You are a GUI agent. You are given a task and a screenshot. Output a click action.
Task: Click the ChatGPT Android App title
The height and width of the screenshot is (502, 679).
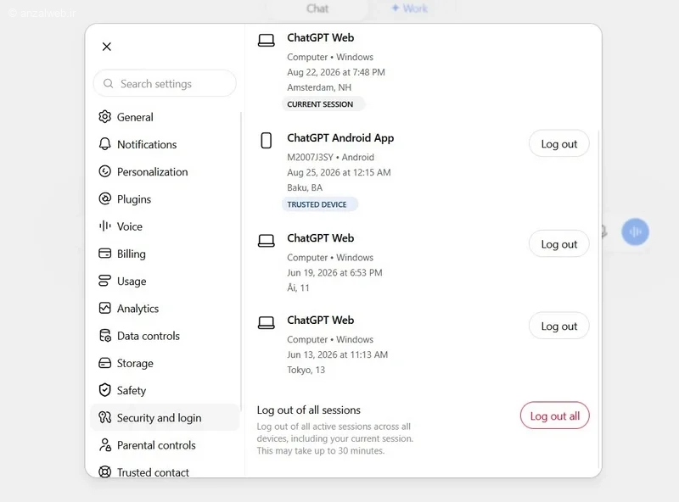(x=340, y=137)
